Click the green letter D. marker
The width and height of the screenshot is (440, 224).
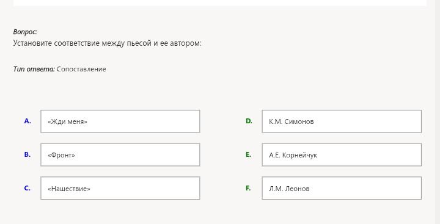pos(249,121)
